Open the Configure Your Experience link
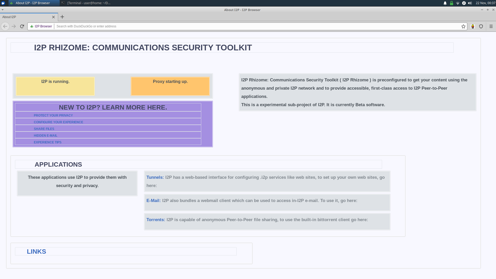This screenshot has height=279, width=496. 58,122
